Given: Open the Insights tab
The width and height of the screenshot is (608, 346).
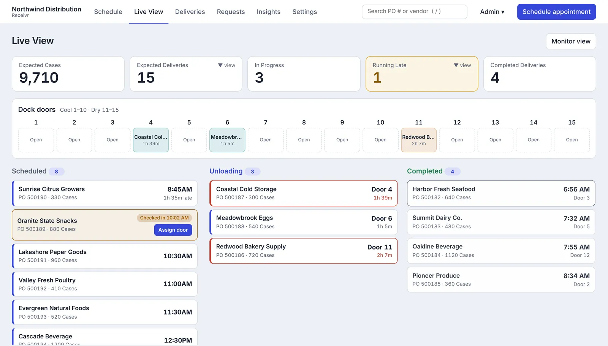Looking at the screenshot, I should pos(269,12).
